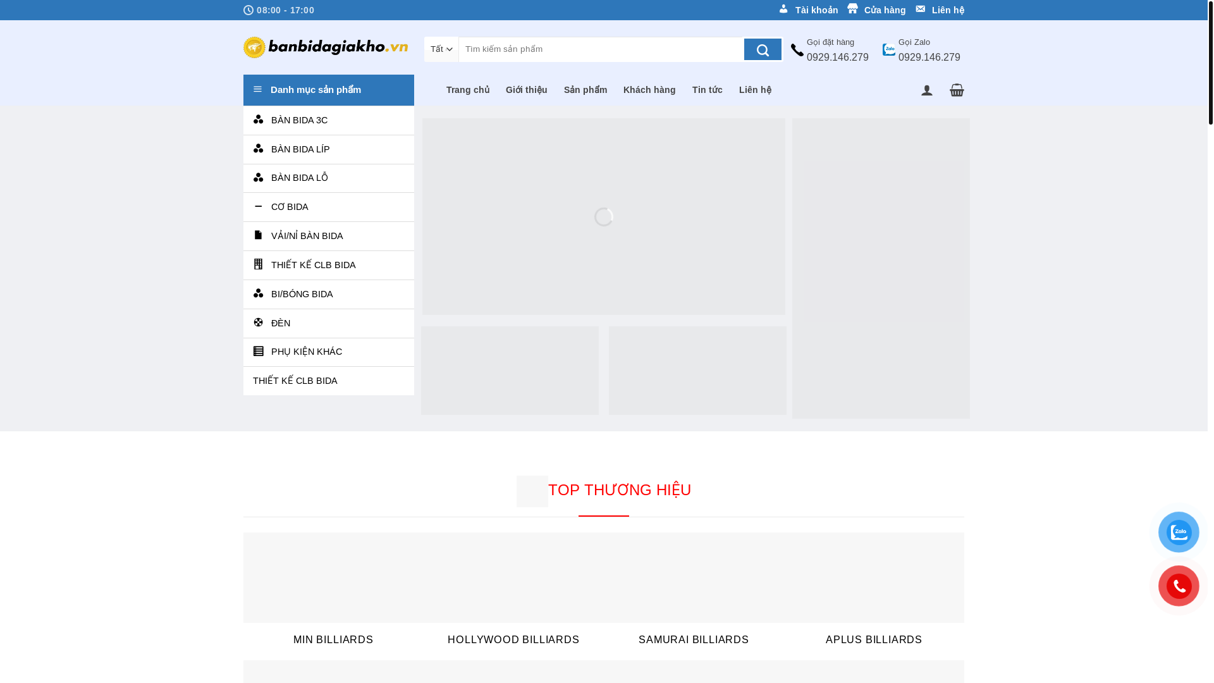Image resolution: width=1214 pixels, height=683 pixels.
Task: Click the building icon beside THIẾT KẾ CLB BIDA
Action: 258,264
